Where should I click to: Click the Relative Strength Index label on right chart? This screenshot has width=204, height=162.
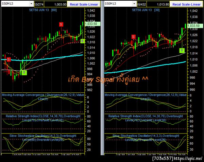146,118
